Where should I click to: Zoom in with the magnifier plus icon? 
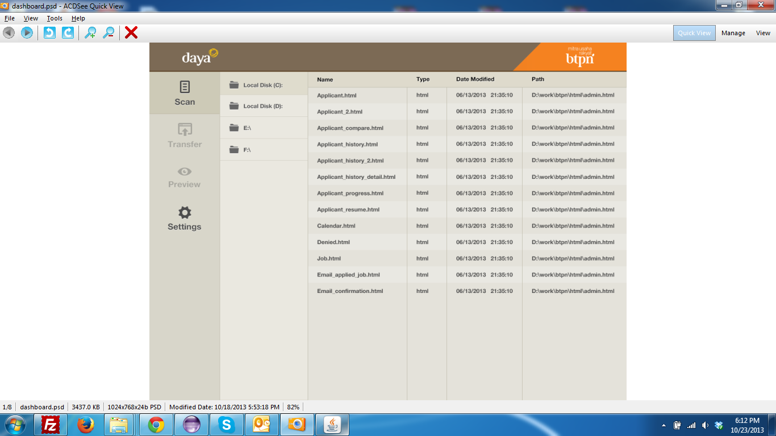pyautogui.click(x=90, y=33)
